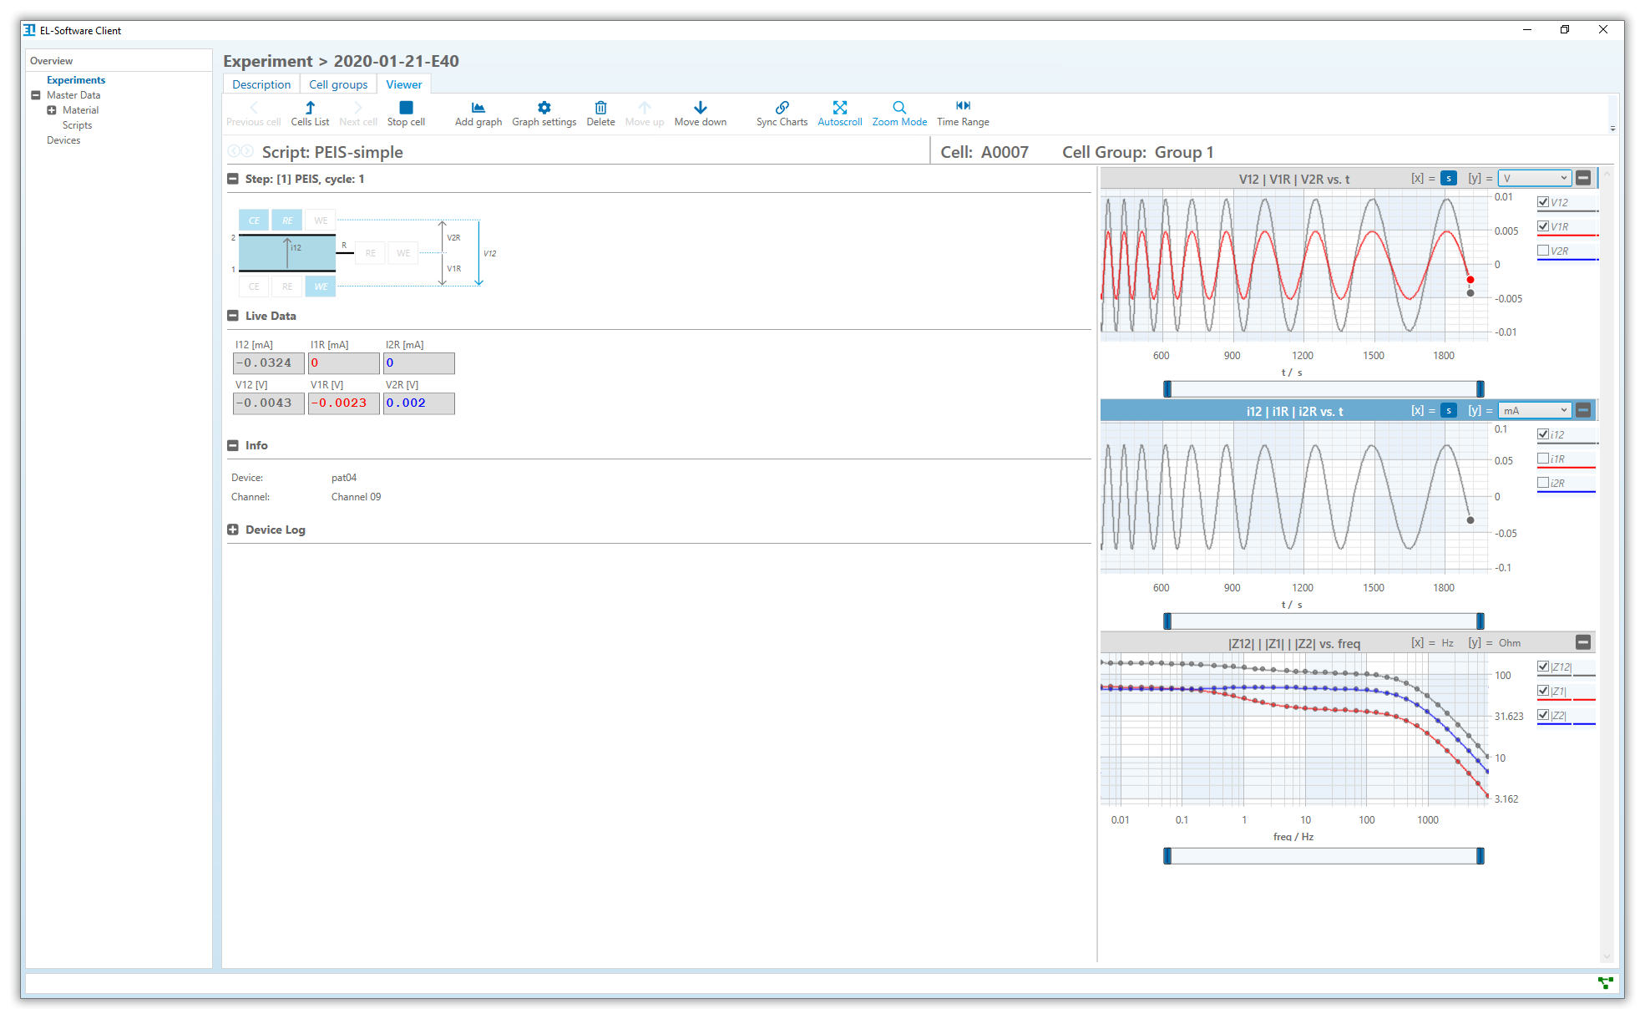
Task: Uncheck the i12 series checkbox
Action: coord(1543,434)
